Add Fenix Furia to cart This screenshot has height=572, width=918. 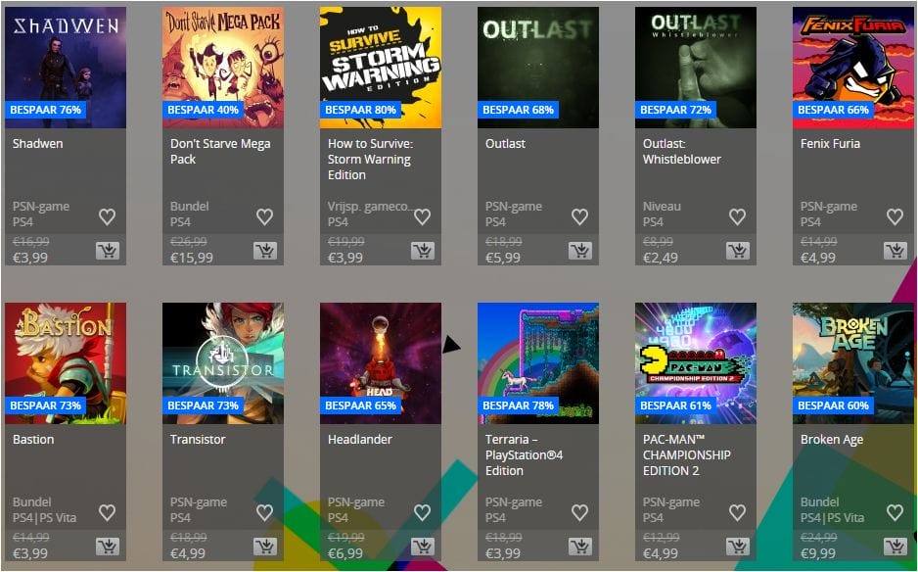pyautogui.click(x=895, y=251)
